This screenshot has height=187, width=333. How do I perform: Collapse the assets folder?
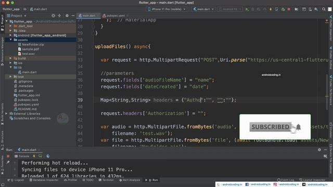pyautogui.click(x=10, y=40)
